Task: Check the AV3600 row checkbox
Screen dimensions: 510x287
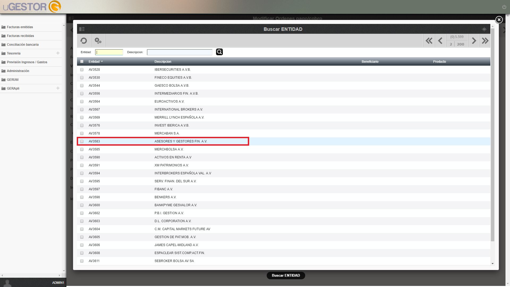Action: (x=82, y=205)
